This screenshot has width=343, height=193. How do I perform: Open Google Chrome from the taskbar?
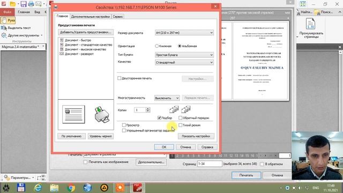tap(71, 188)
